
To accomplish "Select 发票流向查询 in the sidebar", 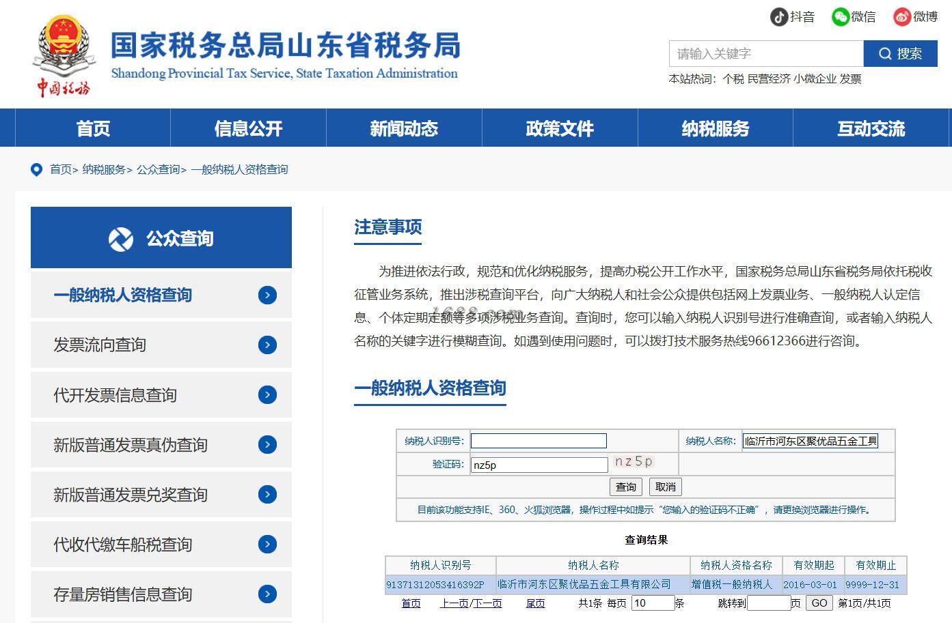I will pos(161,345).
